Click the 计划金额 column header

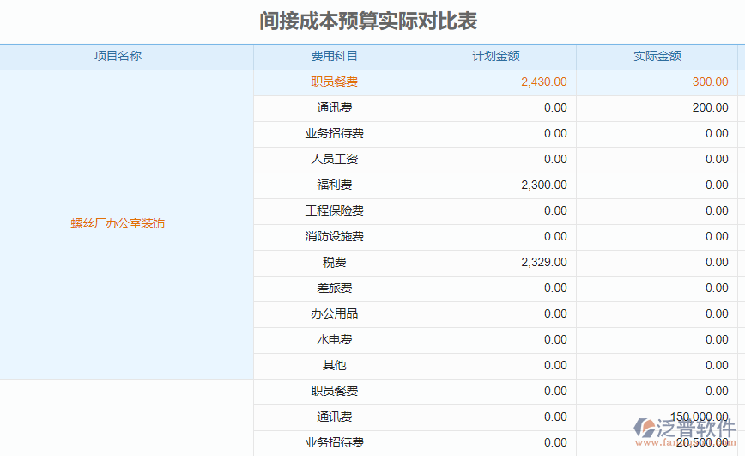[x=495, y=57]
